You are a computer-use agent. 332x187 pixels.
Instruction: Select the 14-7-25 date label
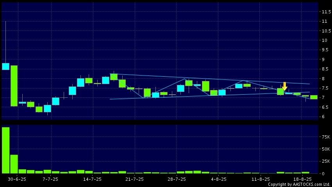tap(92, 179)
